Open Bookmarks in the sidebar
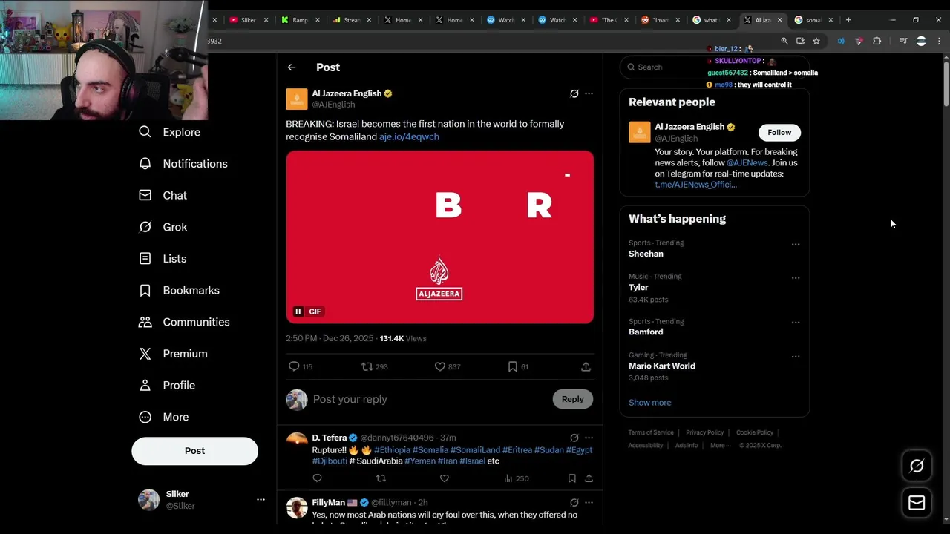This screenshot has width=950, height=534. (180, 291)
